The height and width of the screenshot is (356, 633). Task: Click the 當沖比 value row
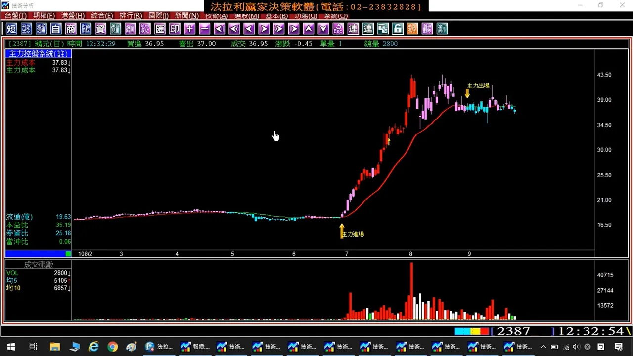coord(38,242)
